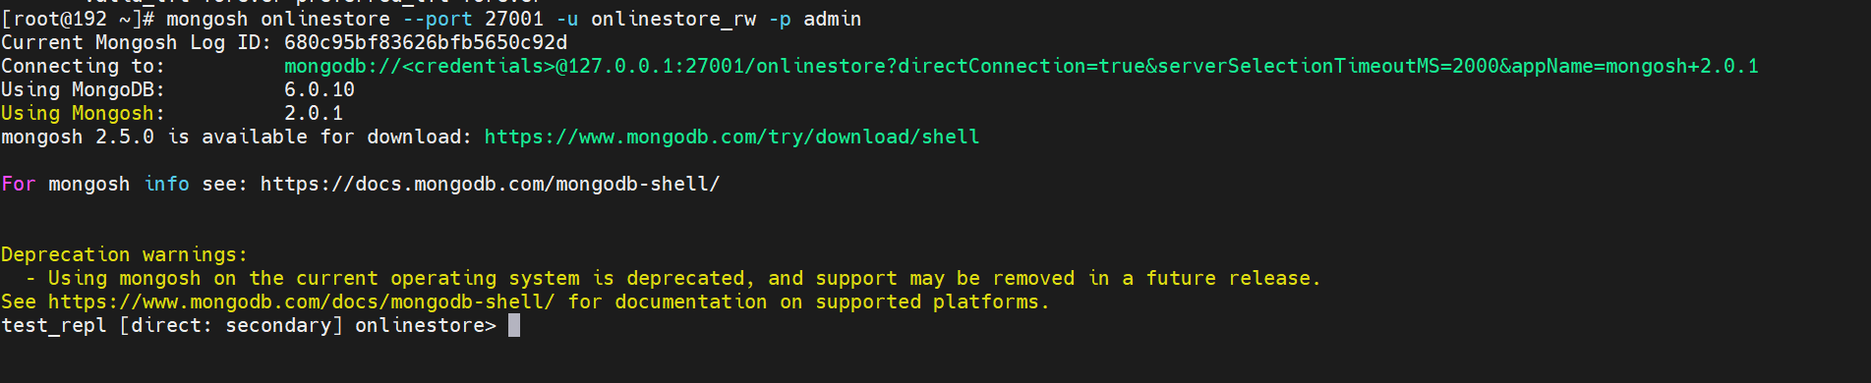1871x383 pixels.
Task: Click the Mongosh Log ID value
Action: point(425,42)
